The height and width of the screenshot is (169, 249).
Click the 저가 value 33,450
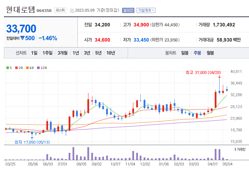coord(141,40)
